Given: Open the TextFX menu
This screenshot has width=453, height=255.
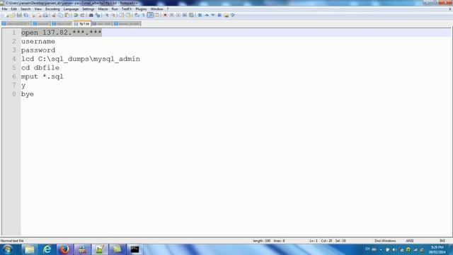Looking at the screenshot, I should [x=127, y=9].
